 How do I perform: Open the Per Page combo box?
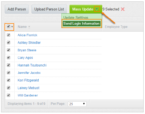(77, 104)
